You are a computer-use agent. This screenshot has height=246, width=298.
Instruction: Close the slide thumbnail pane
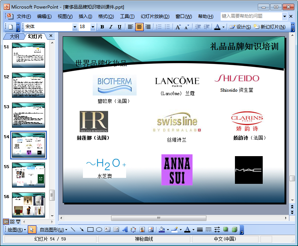click(51, 36)
